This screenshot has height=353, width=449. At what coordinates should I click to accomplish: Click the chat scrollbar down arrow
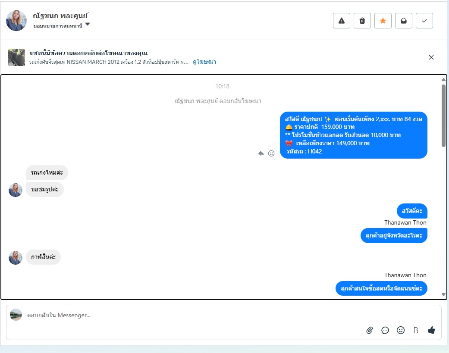click(443, 294)
